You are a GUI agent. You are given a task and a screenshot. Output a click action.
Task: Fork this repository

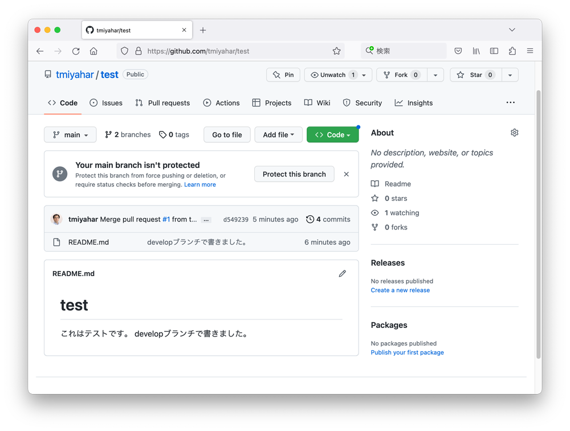[402, 75]
